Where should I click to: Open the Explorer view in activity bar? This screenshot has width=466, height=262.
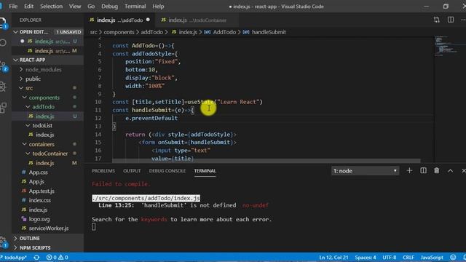click(x=2, y=23)
